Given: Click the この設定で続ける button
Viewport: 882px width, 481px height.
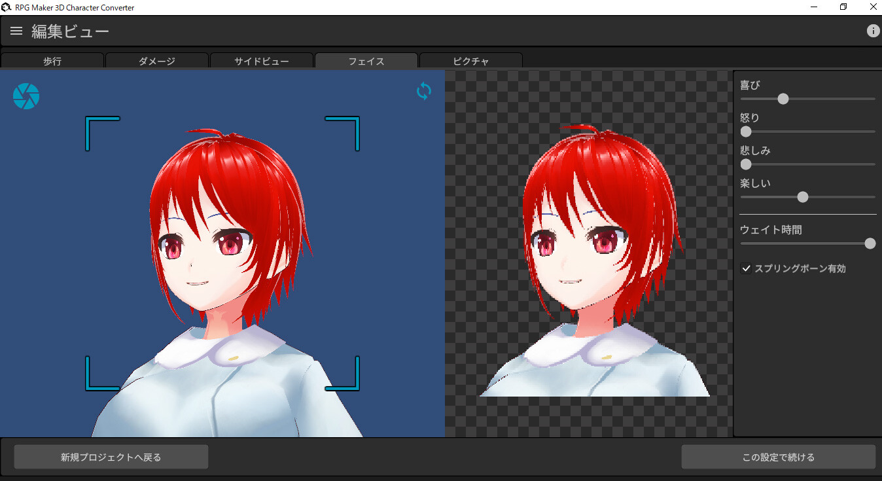Looking at the screenshot, I should [x=777, y=457].
